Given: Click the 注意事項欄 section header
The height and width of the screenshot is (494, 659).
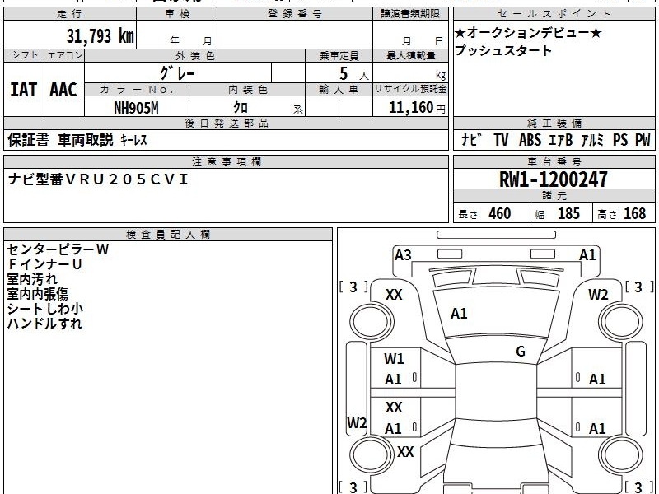Looking at the screenshot, I should (x=226, y=161).
